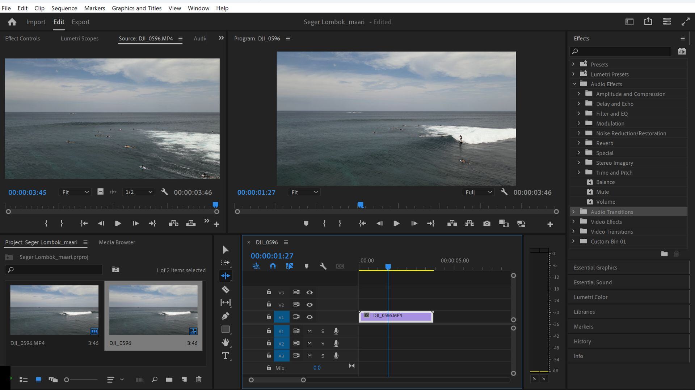This screenshot has height=390, width=695.
Task: Select the Track Select Forward tool
Action: coord(225,263)
